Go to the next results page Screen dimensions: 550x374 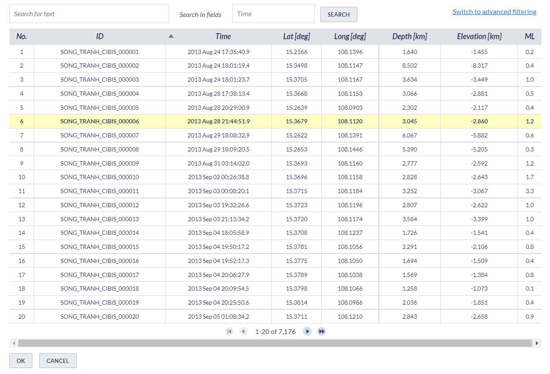tap(307, 331)
